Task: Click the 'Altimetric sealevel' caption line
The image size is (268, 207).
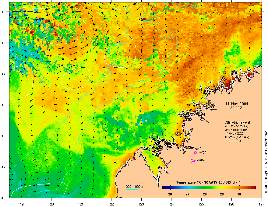Action: pos(238,122)
